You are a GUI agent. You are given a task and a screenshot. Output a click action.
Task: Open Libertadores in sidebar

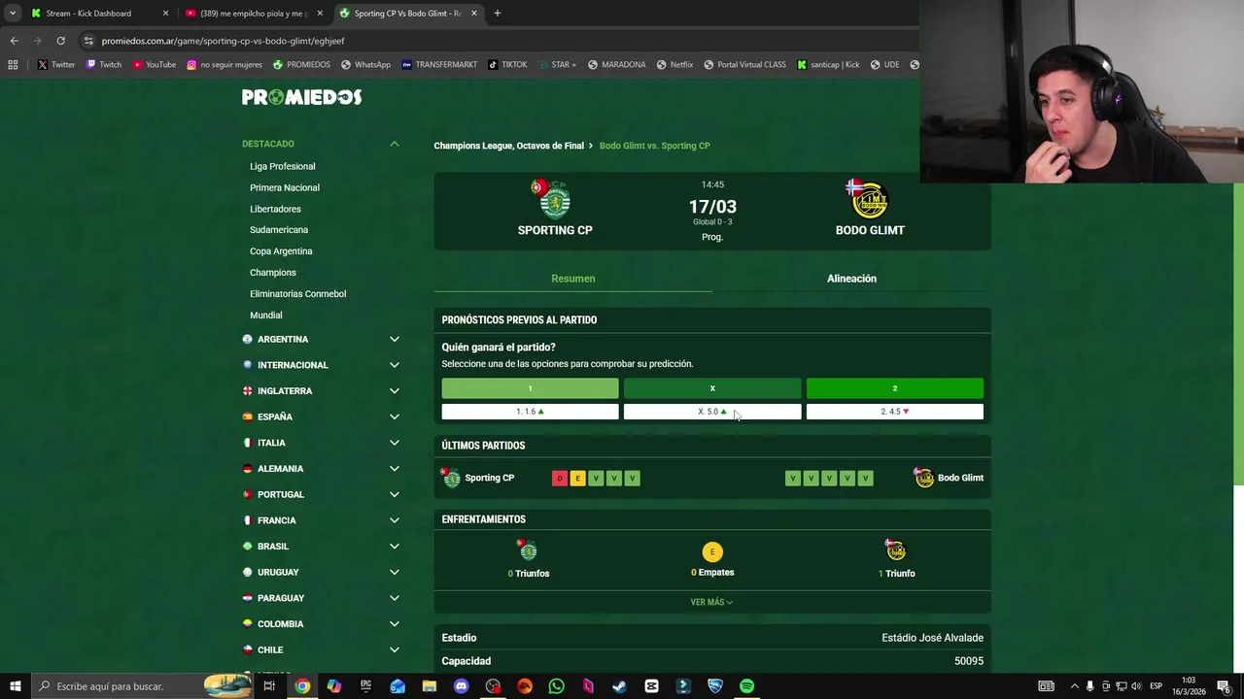pyautogui.click(x=275, y=209)
